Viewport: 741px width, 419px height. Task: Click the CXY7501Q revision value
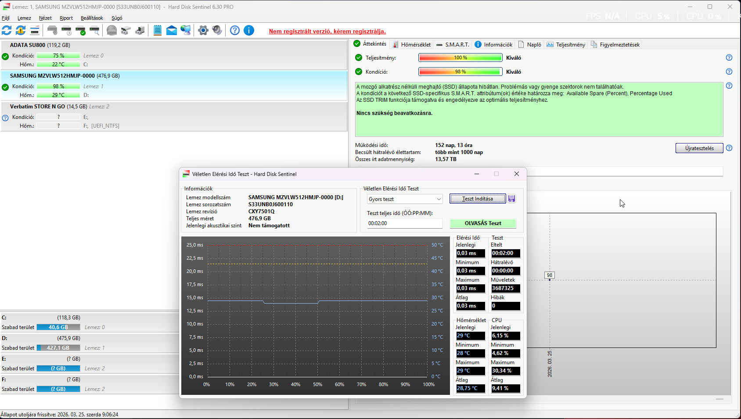(261, 211)
